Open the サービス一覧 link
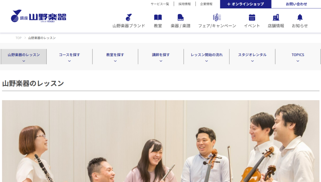 point(160,4)
